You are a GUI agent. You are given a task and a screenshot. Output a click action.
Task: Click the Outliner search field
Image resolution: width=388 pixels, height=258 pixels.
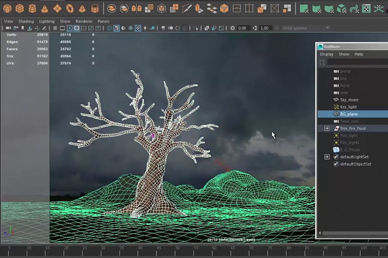coord(357,62)
